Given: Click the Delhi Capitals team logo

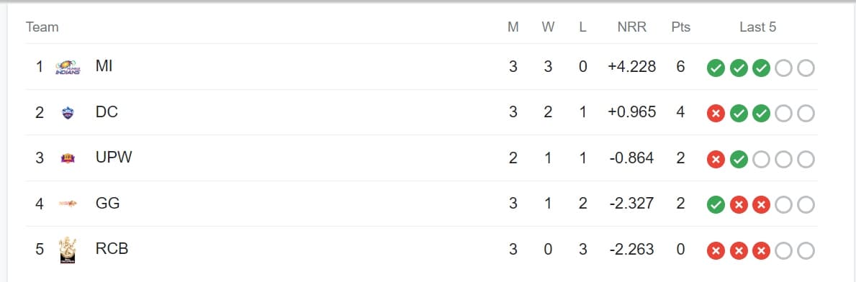Looking at the screenshot, I should coord(68,113).
